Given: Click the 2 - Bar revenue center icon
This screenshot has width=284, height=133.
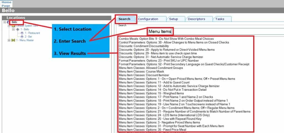Looking at the screenshot, I should click(x=22, y=36).
